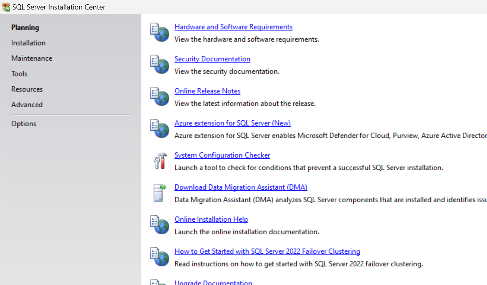The image size is (487, 285).
Task: Open the Online Installation Help link
Action: pos(211,219)
